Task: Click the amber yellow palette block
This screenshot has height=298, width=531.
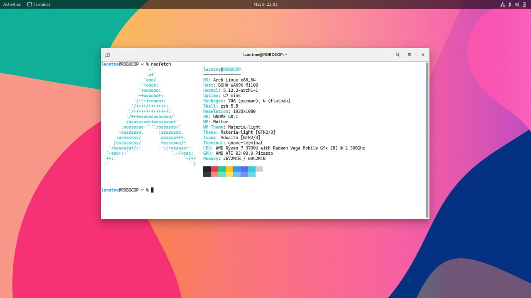Action: tap(229, 169)
